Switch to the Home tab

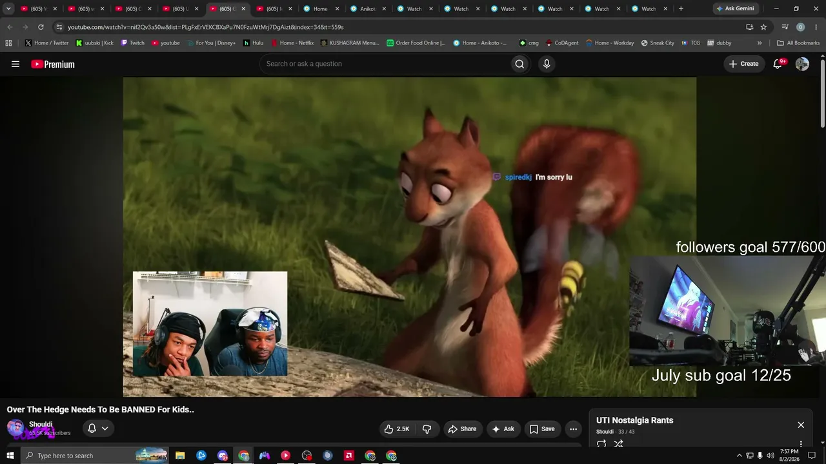[x=320, y=9]
